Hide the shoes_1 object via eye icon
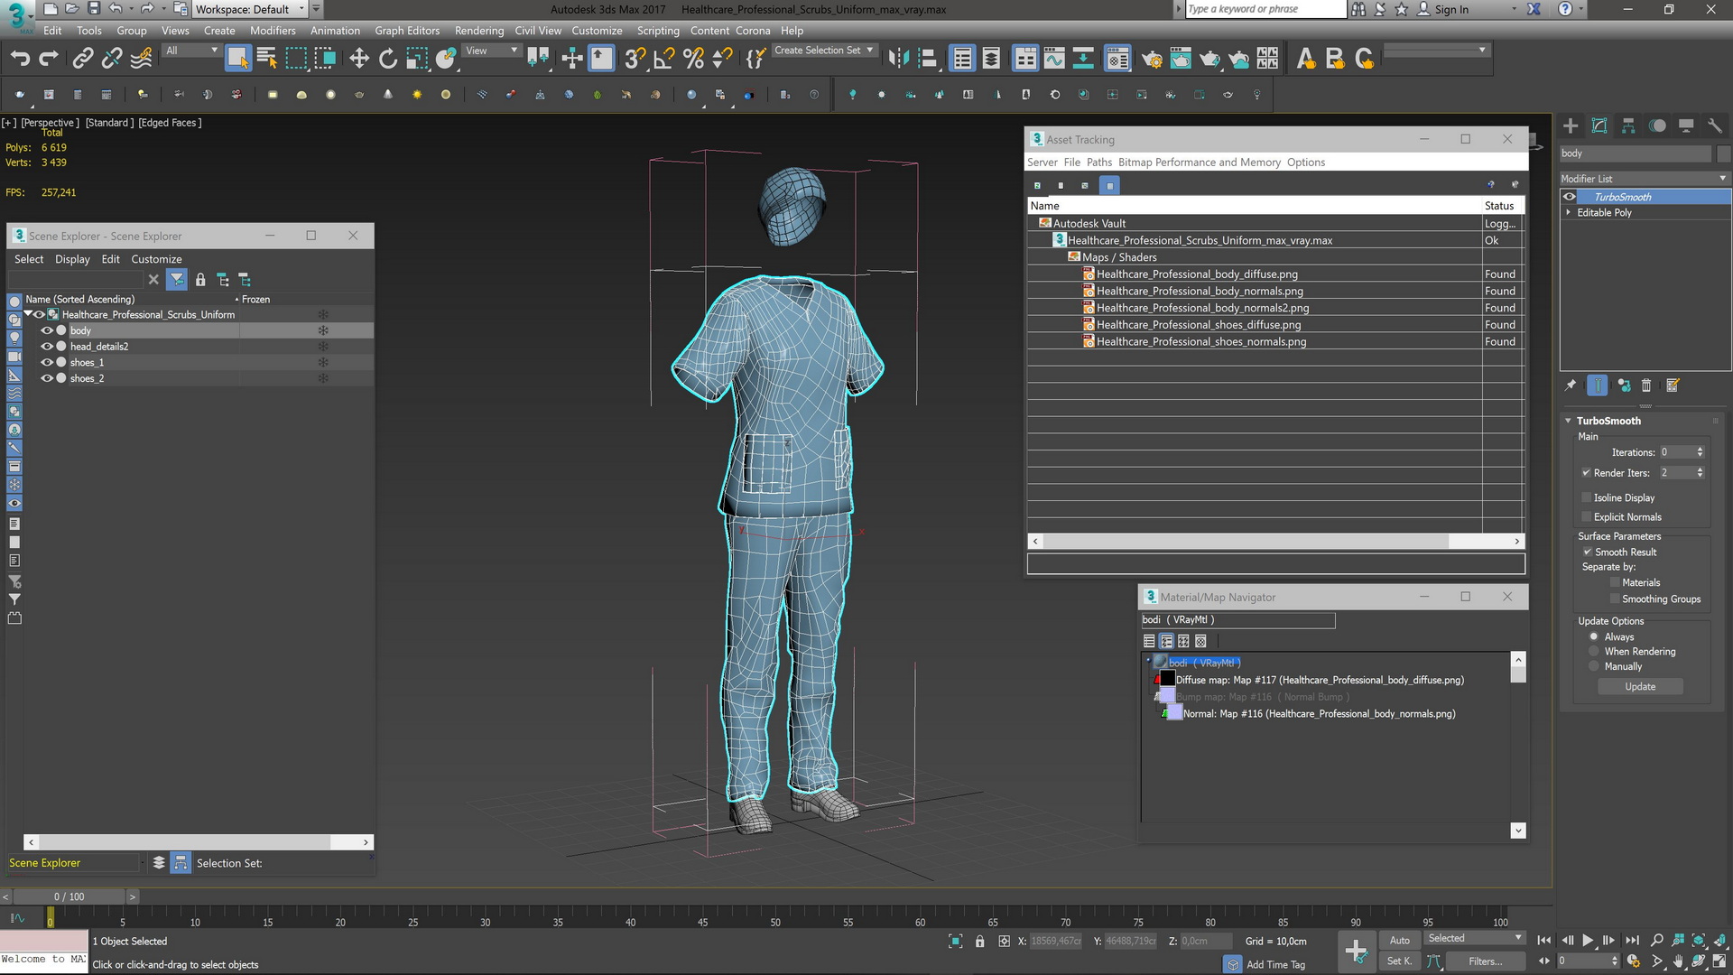This screenshot has width=1733, height=975. [x=47, y=363]
